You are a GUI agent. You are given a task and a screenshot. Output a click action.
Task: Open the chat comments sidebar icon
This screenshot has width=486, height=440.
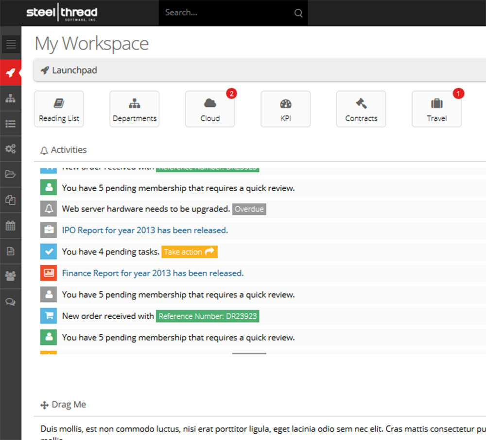click(11, 302)
